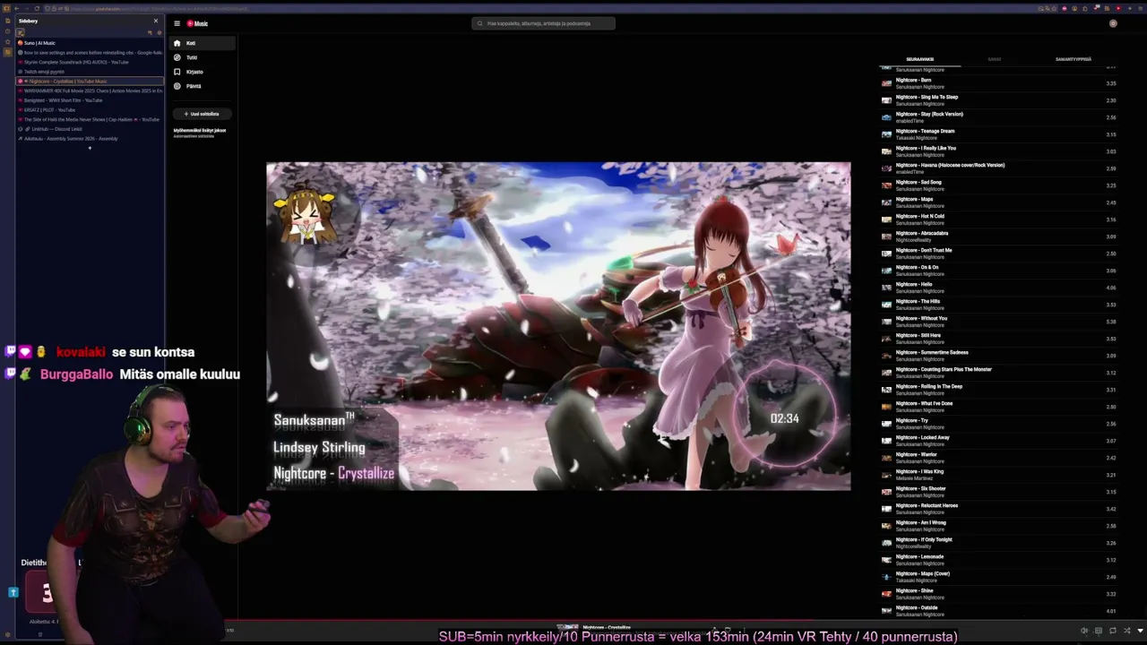
Task: Play Nightcore - On & On
Action: tap(998, 271)
